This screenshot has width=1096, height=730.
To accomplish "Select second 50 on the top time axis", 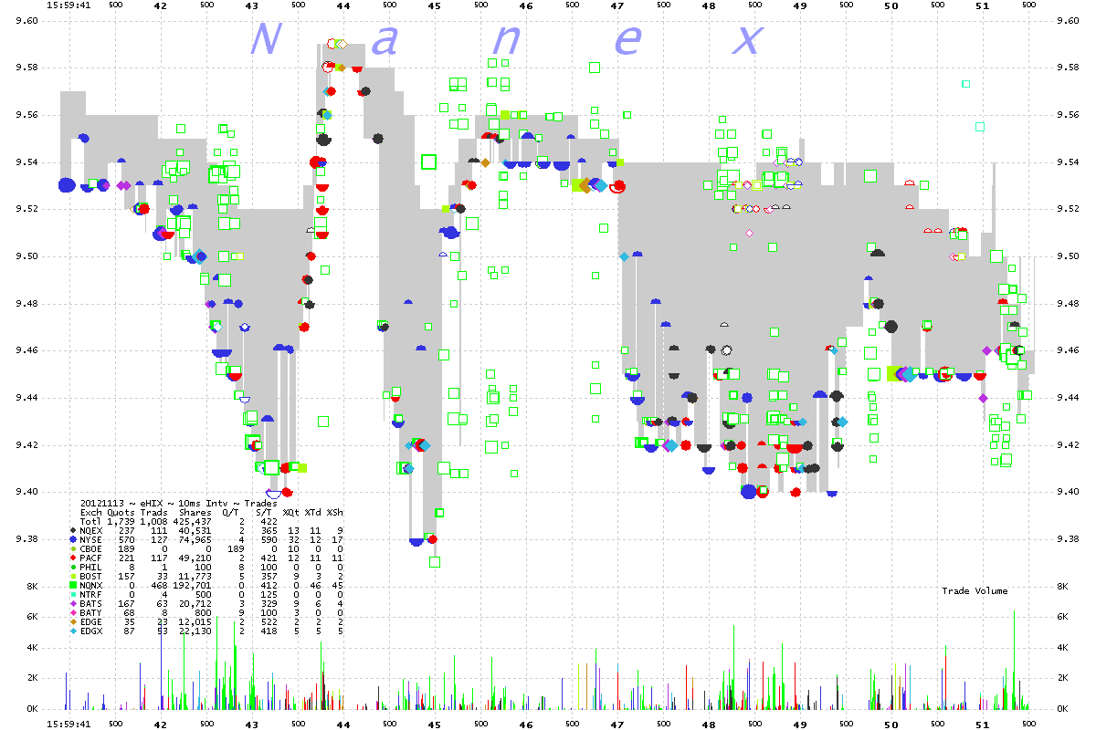I will point(891,5).
